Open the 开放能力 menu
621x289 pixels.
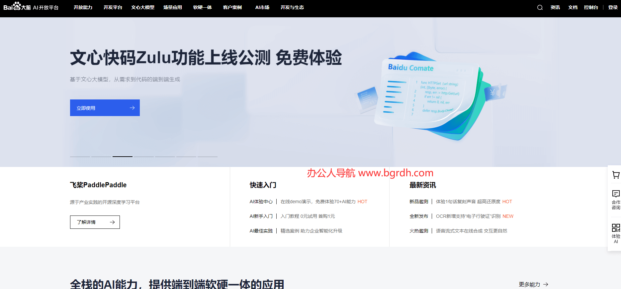coord(83,7)
